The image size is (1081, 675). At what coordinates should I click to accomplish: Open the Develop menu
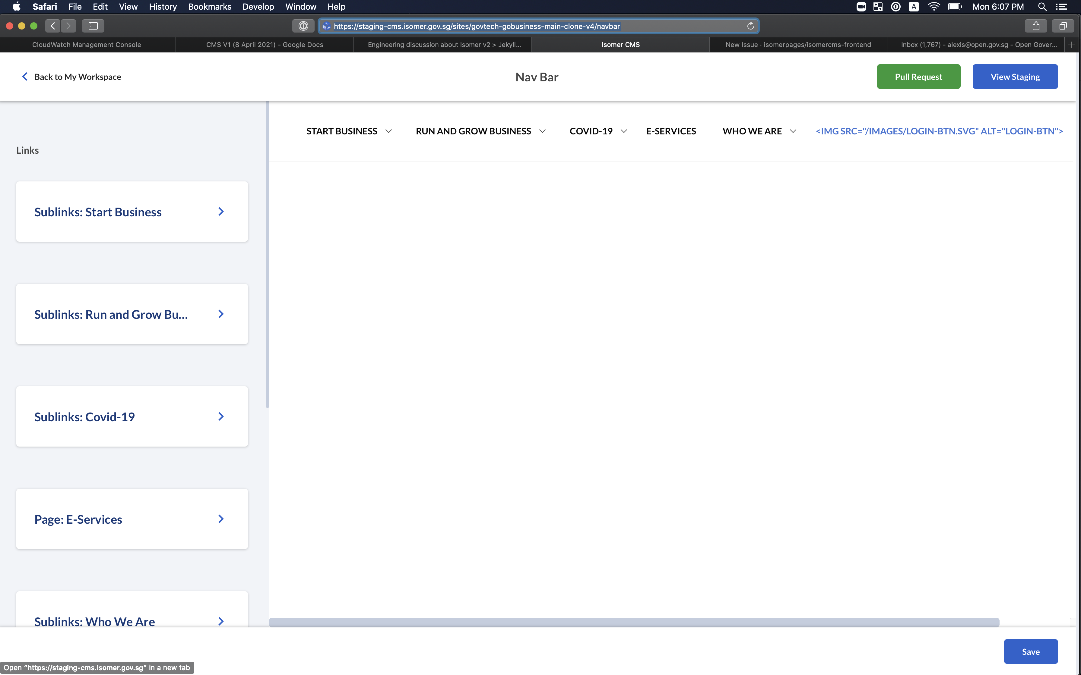coord(258,7)
